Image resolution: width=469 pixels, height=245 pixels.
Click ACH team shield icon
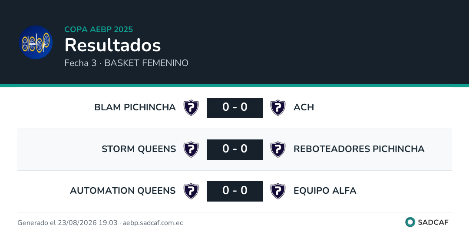(278, 108)
